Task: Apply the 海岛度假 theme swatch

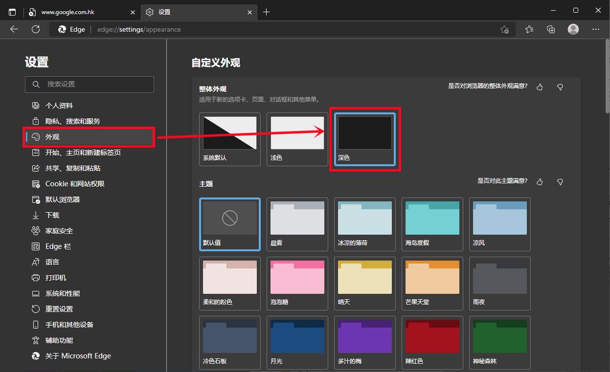Action: (432, 221)
